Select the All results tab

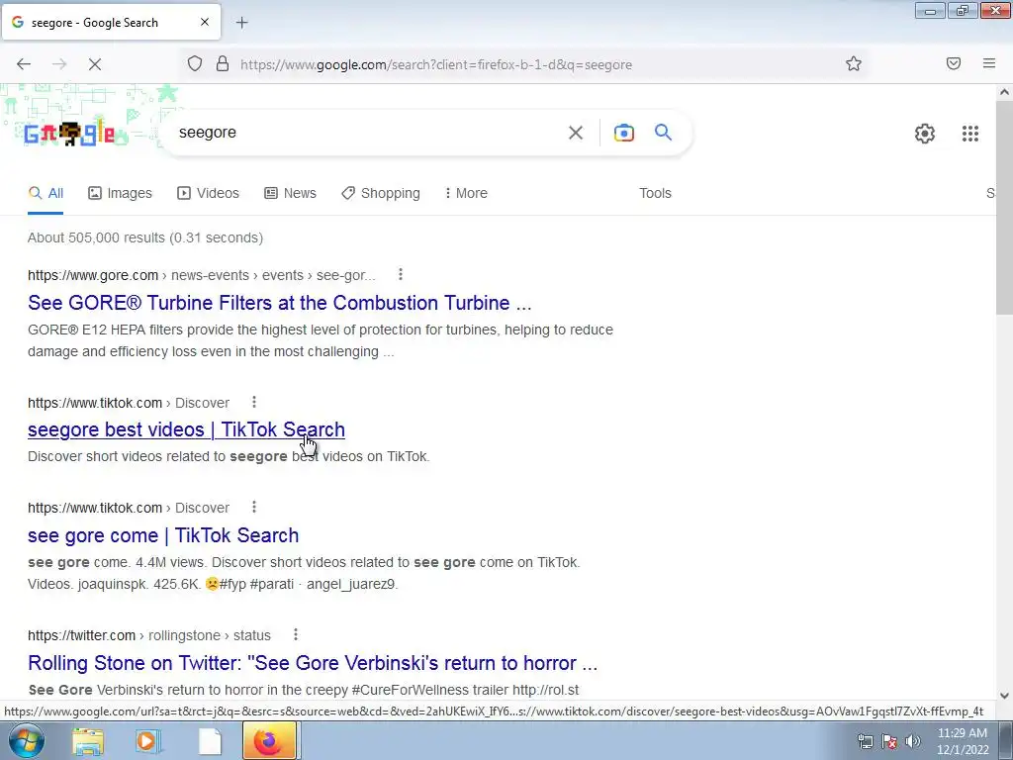click(x=46, y=193)
